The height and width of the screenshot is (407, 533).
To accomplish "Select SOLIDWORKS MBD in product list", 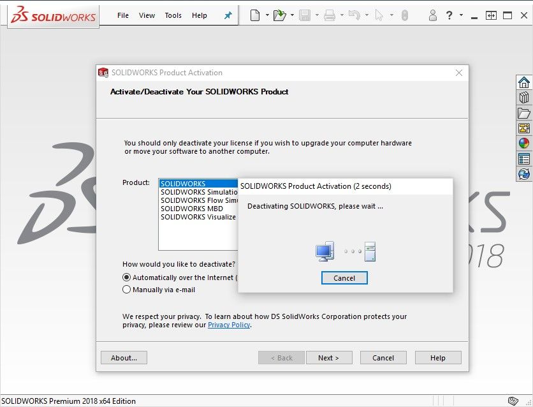I will tap(191, 209).
